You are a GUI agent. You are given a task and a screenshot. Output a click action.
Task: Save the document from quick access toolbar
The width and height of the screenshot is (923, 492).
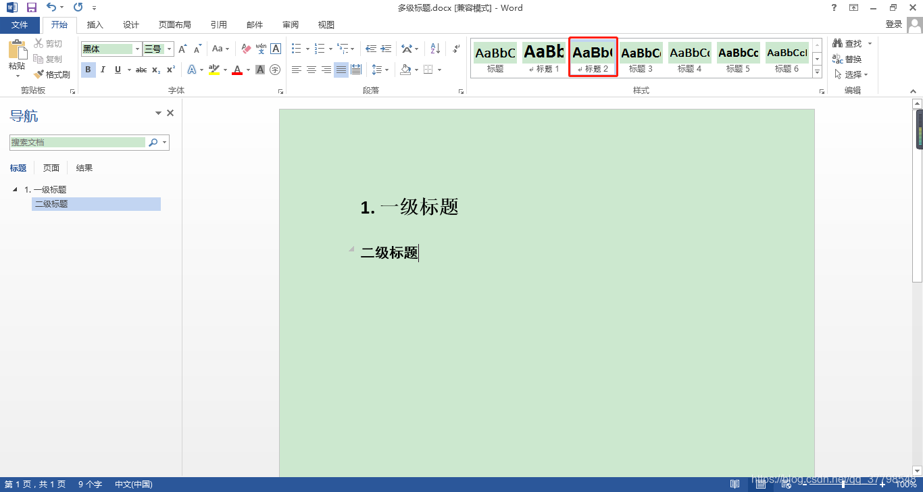pos(31,7)
